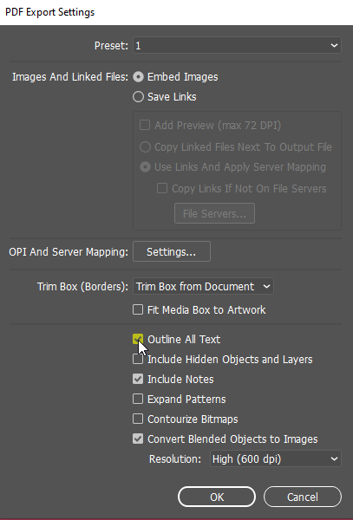Open the Resolution High (600 dpi) dropdown
Screen dimensions: 353x520
click(275, 459)
